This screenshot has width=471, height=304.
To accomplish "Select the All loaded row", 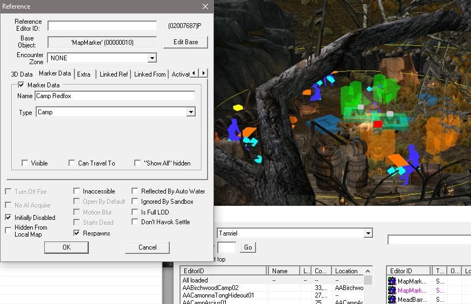I will point(272,280).
